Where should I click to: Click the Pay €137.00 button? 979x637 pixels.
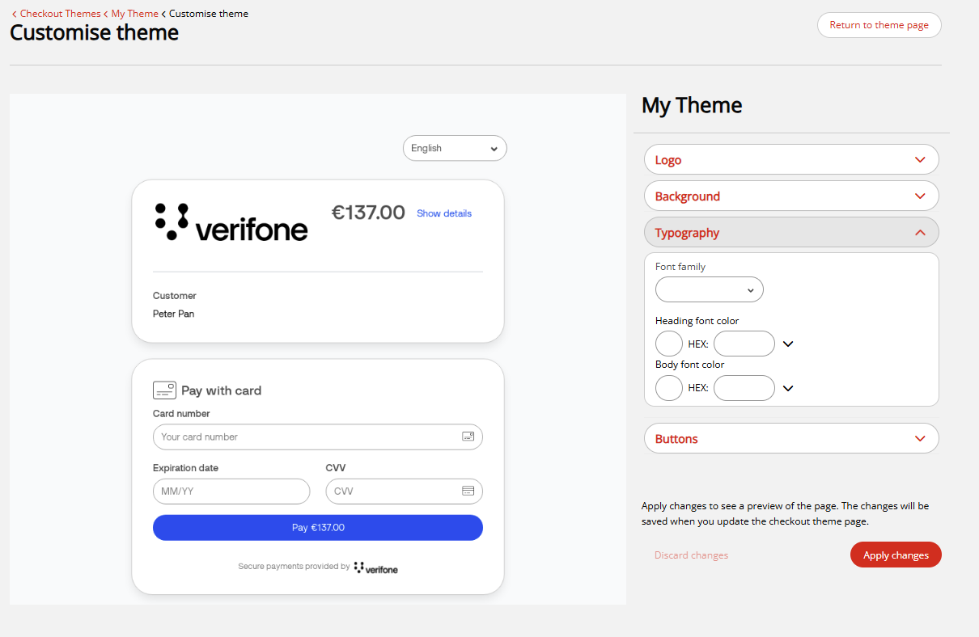tap(318, 527)
